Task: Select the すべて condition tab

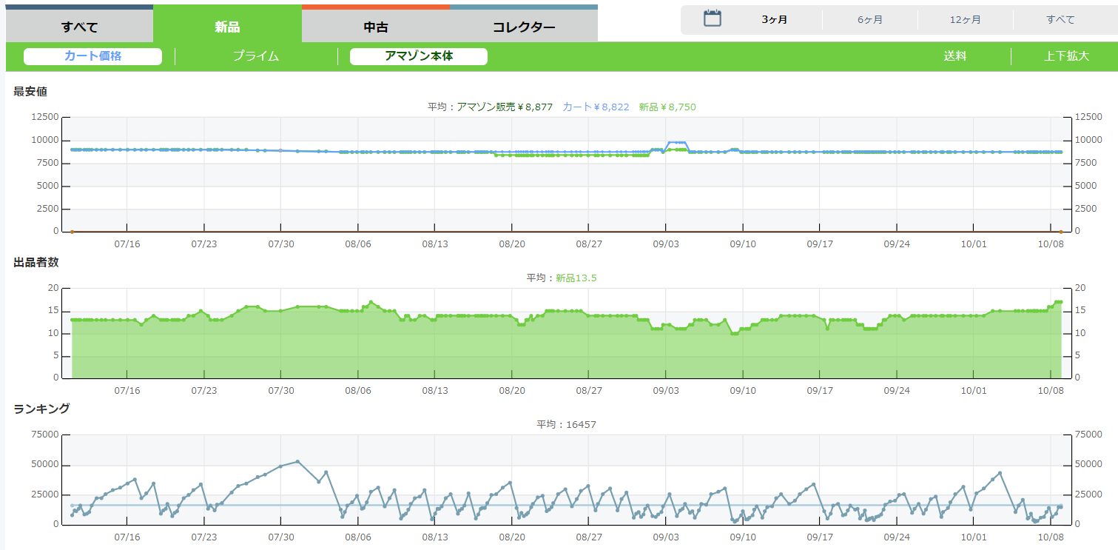Action: tap(80, 27)
